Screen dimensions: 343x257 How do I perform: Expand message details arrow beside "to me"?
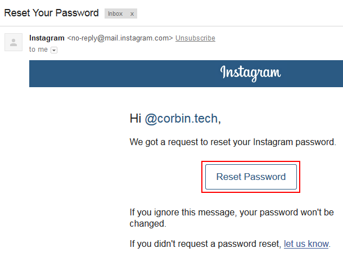pos(54,50)
